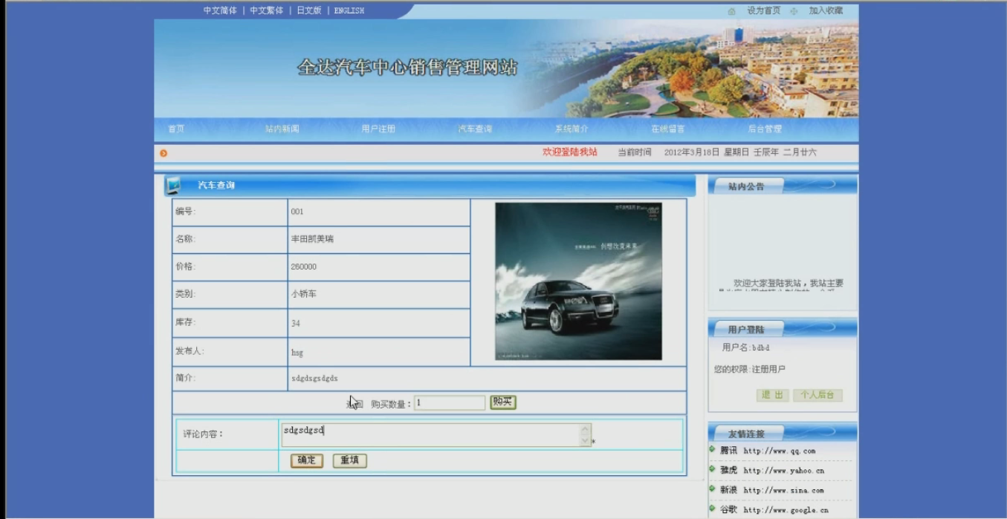
Task: Open the 雅虎 http://www.yahoo.cn link
Action: pyautogui.click(x=772, y=470)
